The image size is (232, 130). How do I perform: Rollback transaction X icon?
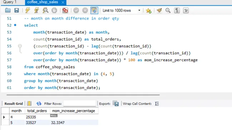click(85, 10)
